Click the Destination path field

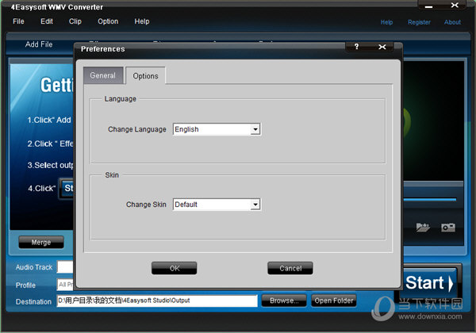pos(157,300)
